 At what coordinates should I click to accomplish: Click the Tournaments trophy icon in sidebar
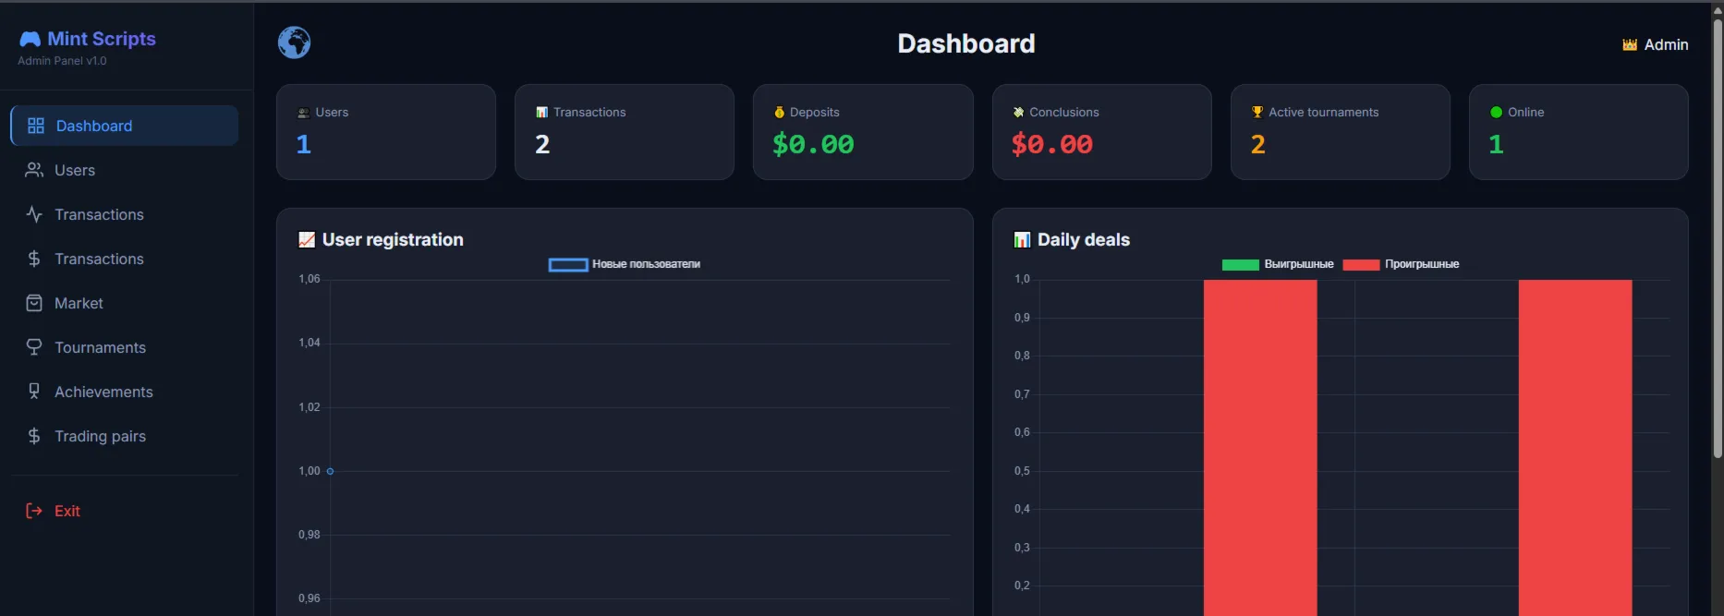pyautogui.click(x=34, y=347)
